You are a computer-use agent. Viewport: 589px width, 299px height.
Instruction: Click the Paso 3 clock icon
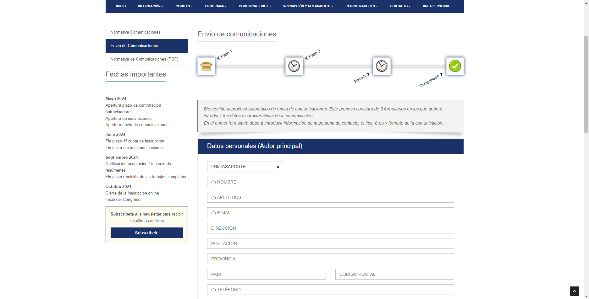click(382, 66)
